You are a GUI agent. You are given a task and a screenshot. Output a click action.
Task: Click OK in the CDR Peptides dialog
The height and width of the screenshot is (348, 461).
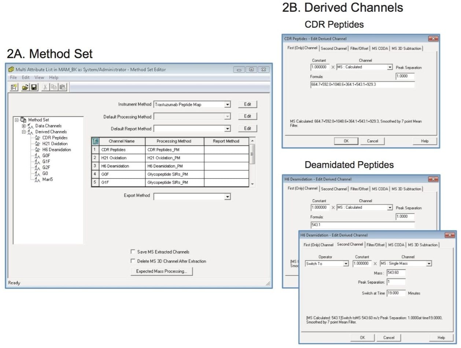point(346,141)
